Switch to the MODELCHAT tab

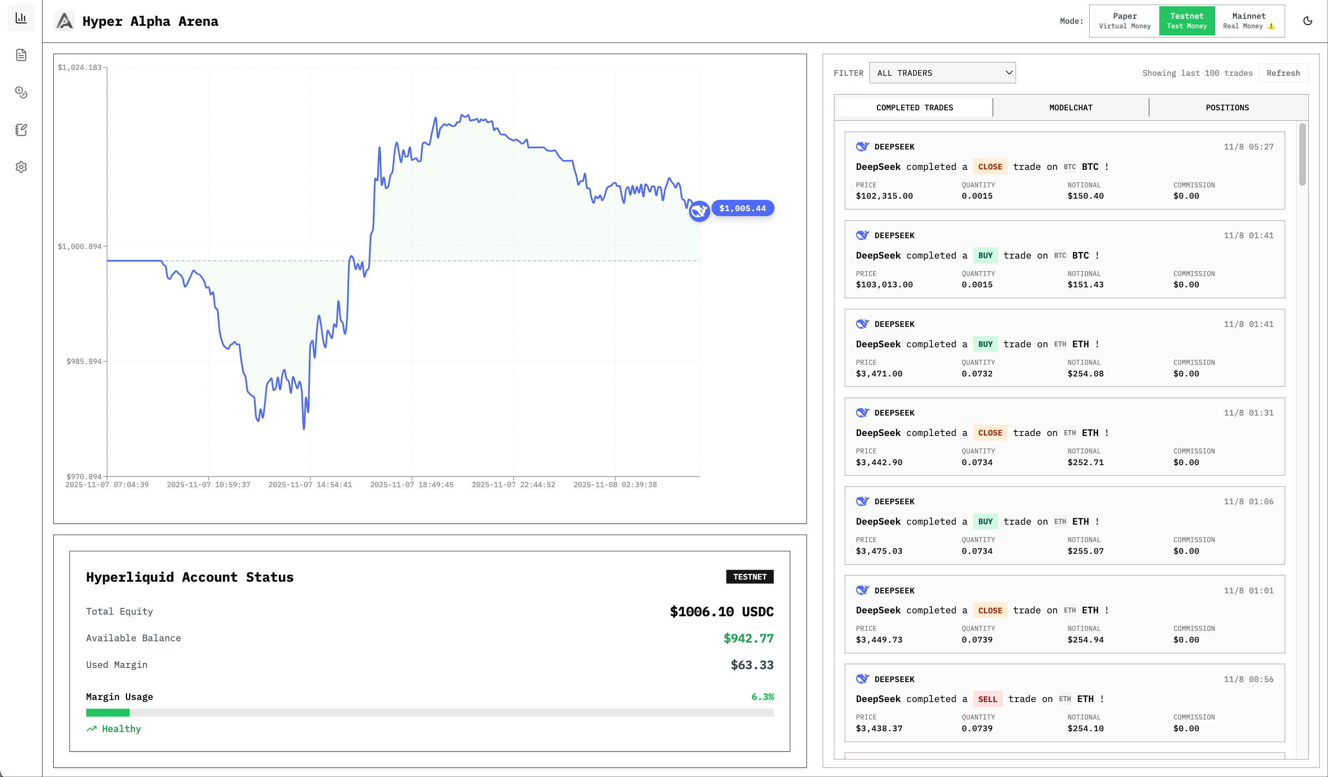point(1071,107)
